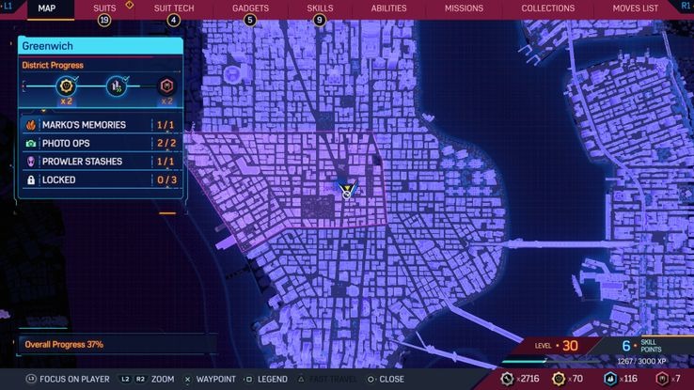
Task: Click the Greenwich district header
Action: click(100, 45)
